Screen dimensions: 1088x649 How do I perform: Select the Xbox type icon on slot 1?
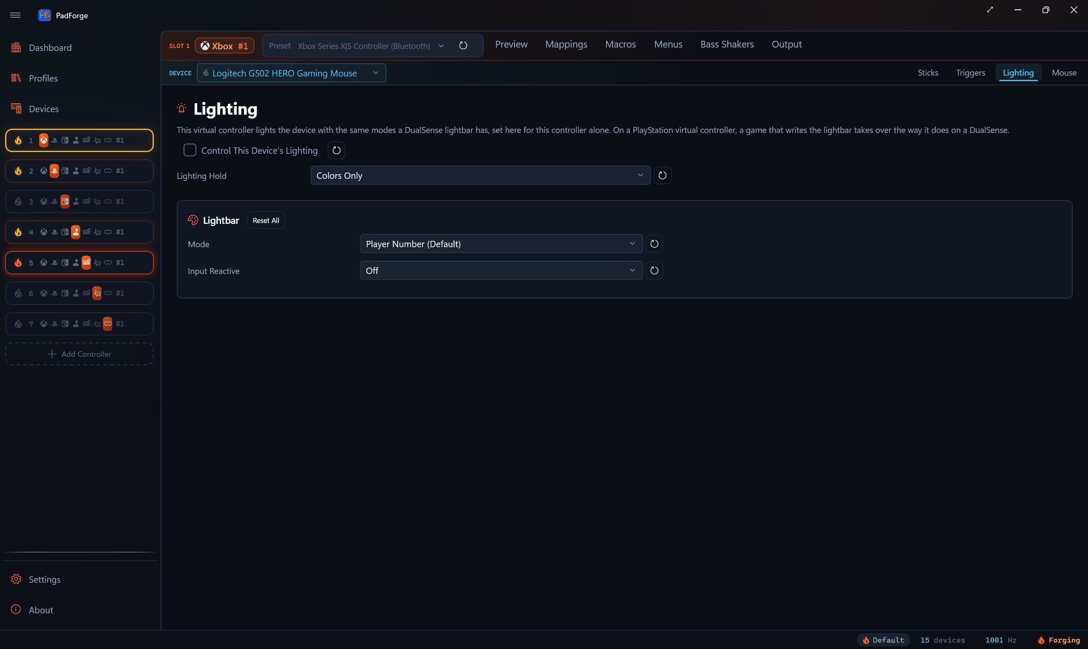coord(44,141)
